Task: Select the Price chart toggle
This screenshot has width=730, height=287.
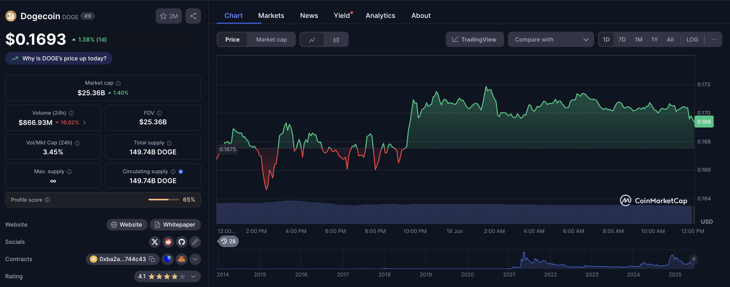Action: point(232,40)
